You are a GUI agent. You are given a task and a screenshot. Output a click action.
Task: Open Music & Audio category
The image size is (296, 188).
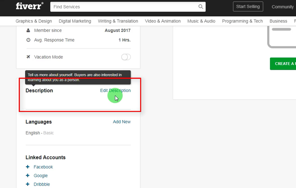click(201, 21)
